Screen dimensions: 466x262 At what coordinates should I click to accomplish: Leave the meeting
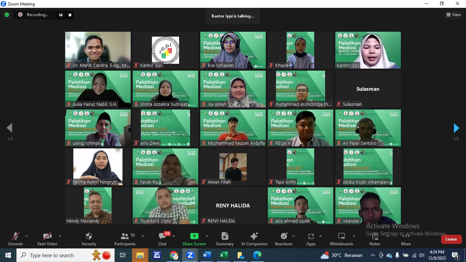click(451, 239)
